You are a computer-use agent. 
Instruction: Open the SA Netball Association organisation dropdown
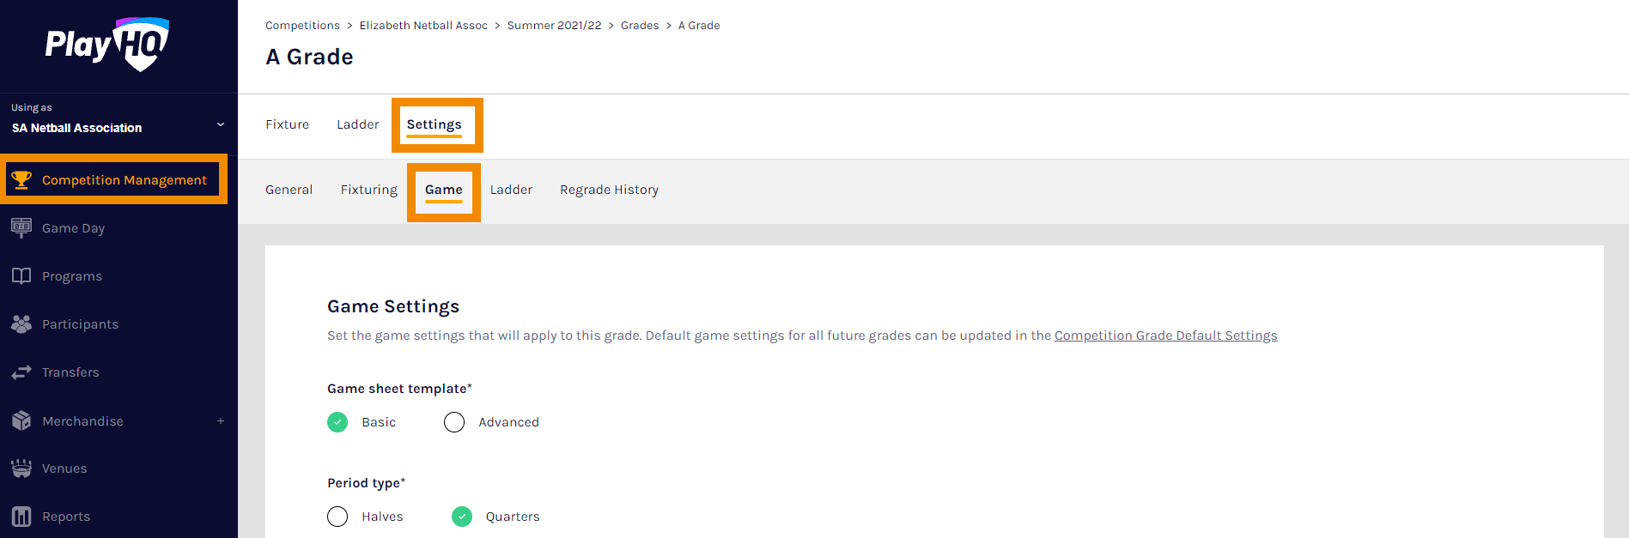(x=221, y=125)
